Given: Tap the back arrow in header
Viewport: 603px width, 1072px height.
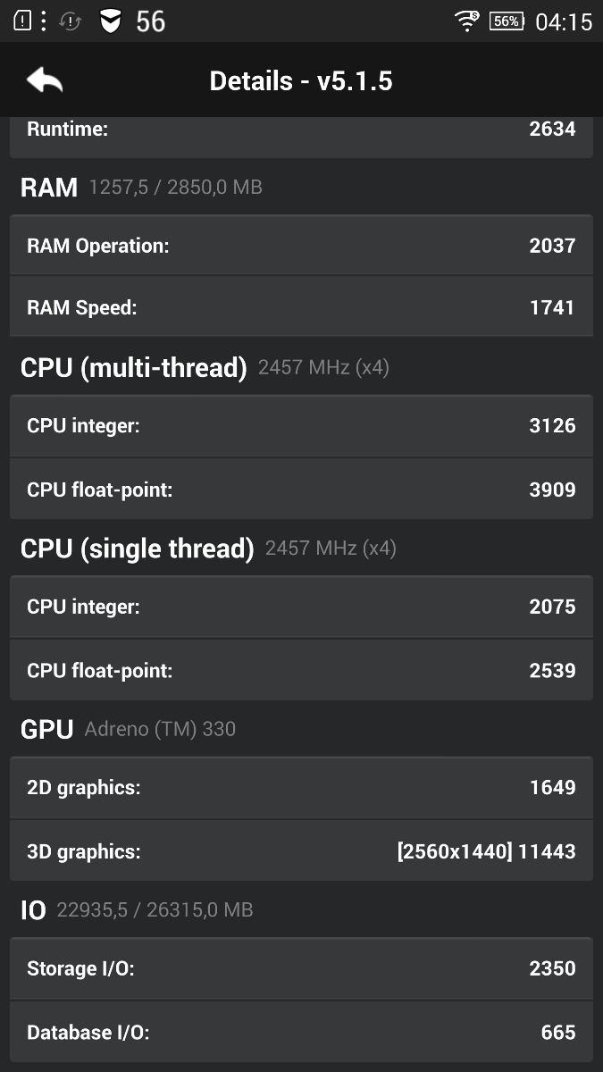Looking at the screenshot, I should tap(45, 81).
